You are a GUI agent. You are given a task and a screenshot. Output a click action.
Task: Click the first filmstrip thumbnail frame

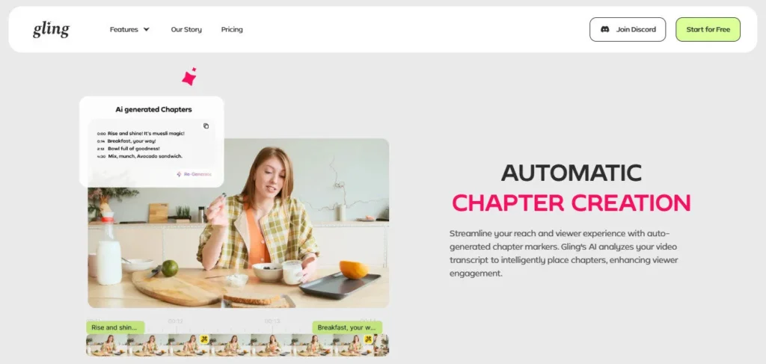click(106, 345)
